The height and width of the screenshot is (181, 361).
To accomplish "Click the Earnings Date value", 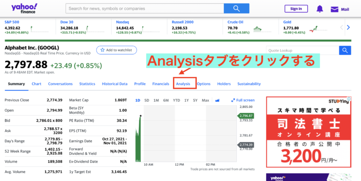I will click(x=115, y=141).
